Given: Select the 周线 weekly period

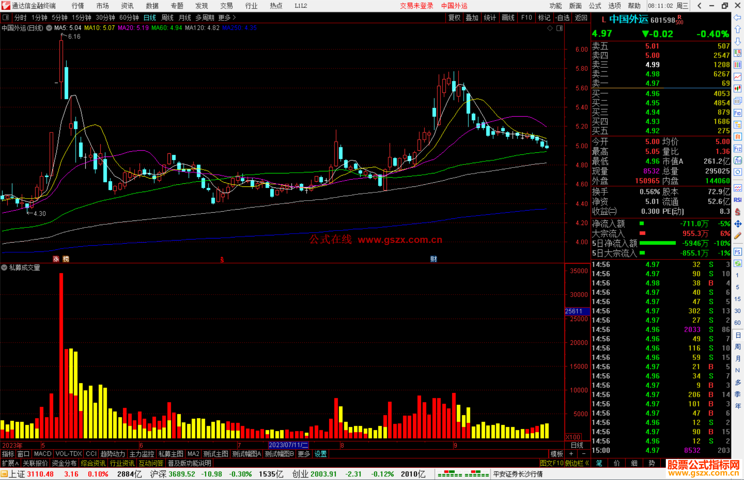Looking at the screenshot, I should pos(167,18).
